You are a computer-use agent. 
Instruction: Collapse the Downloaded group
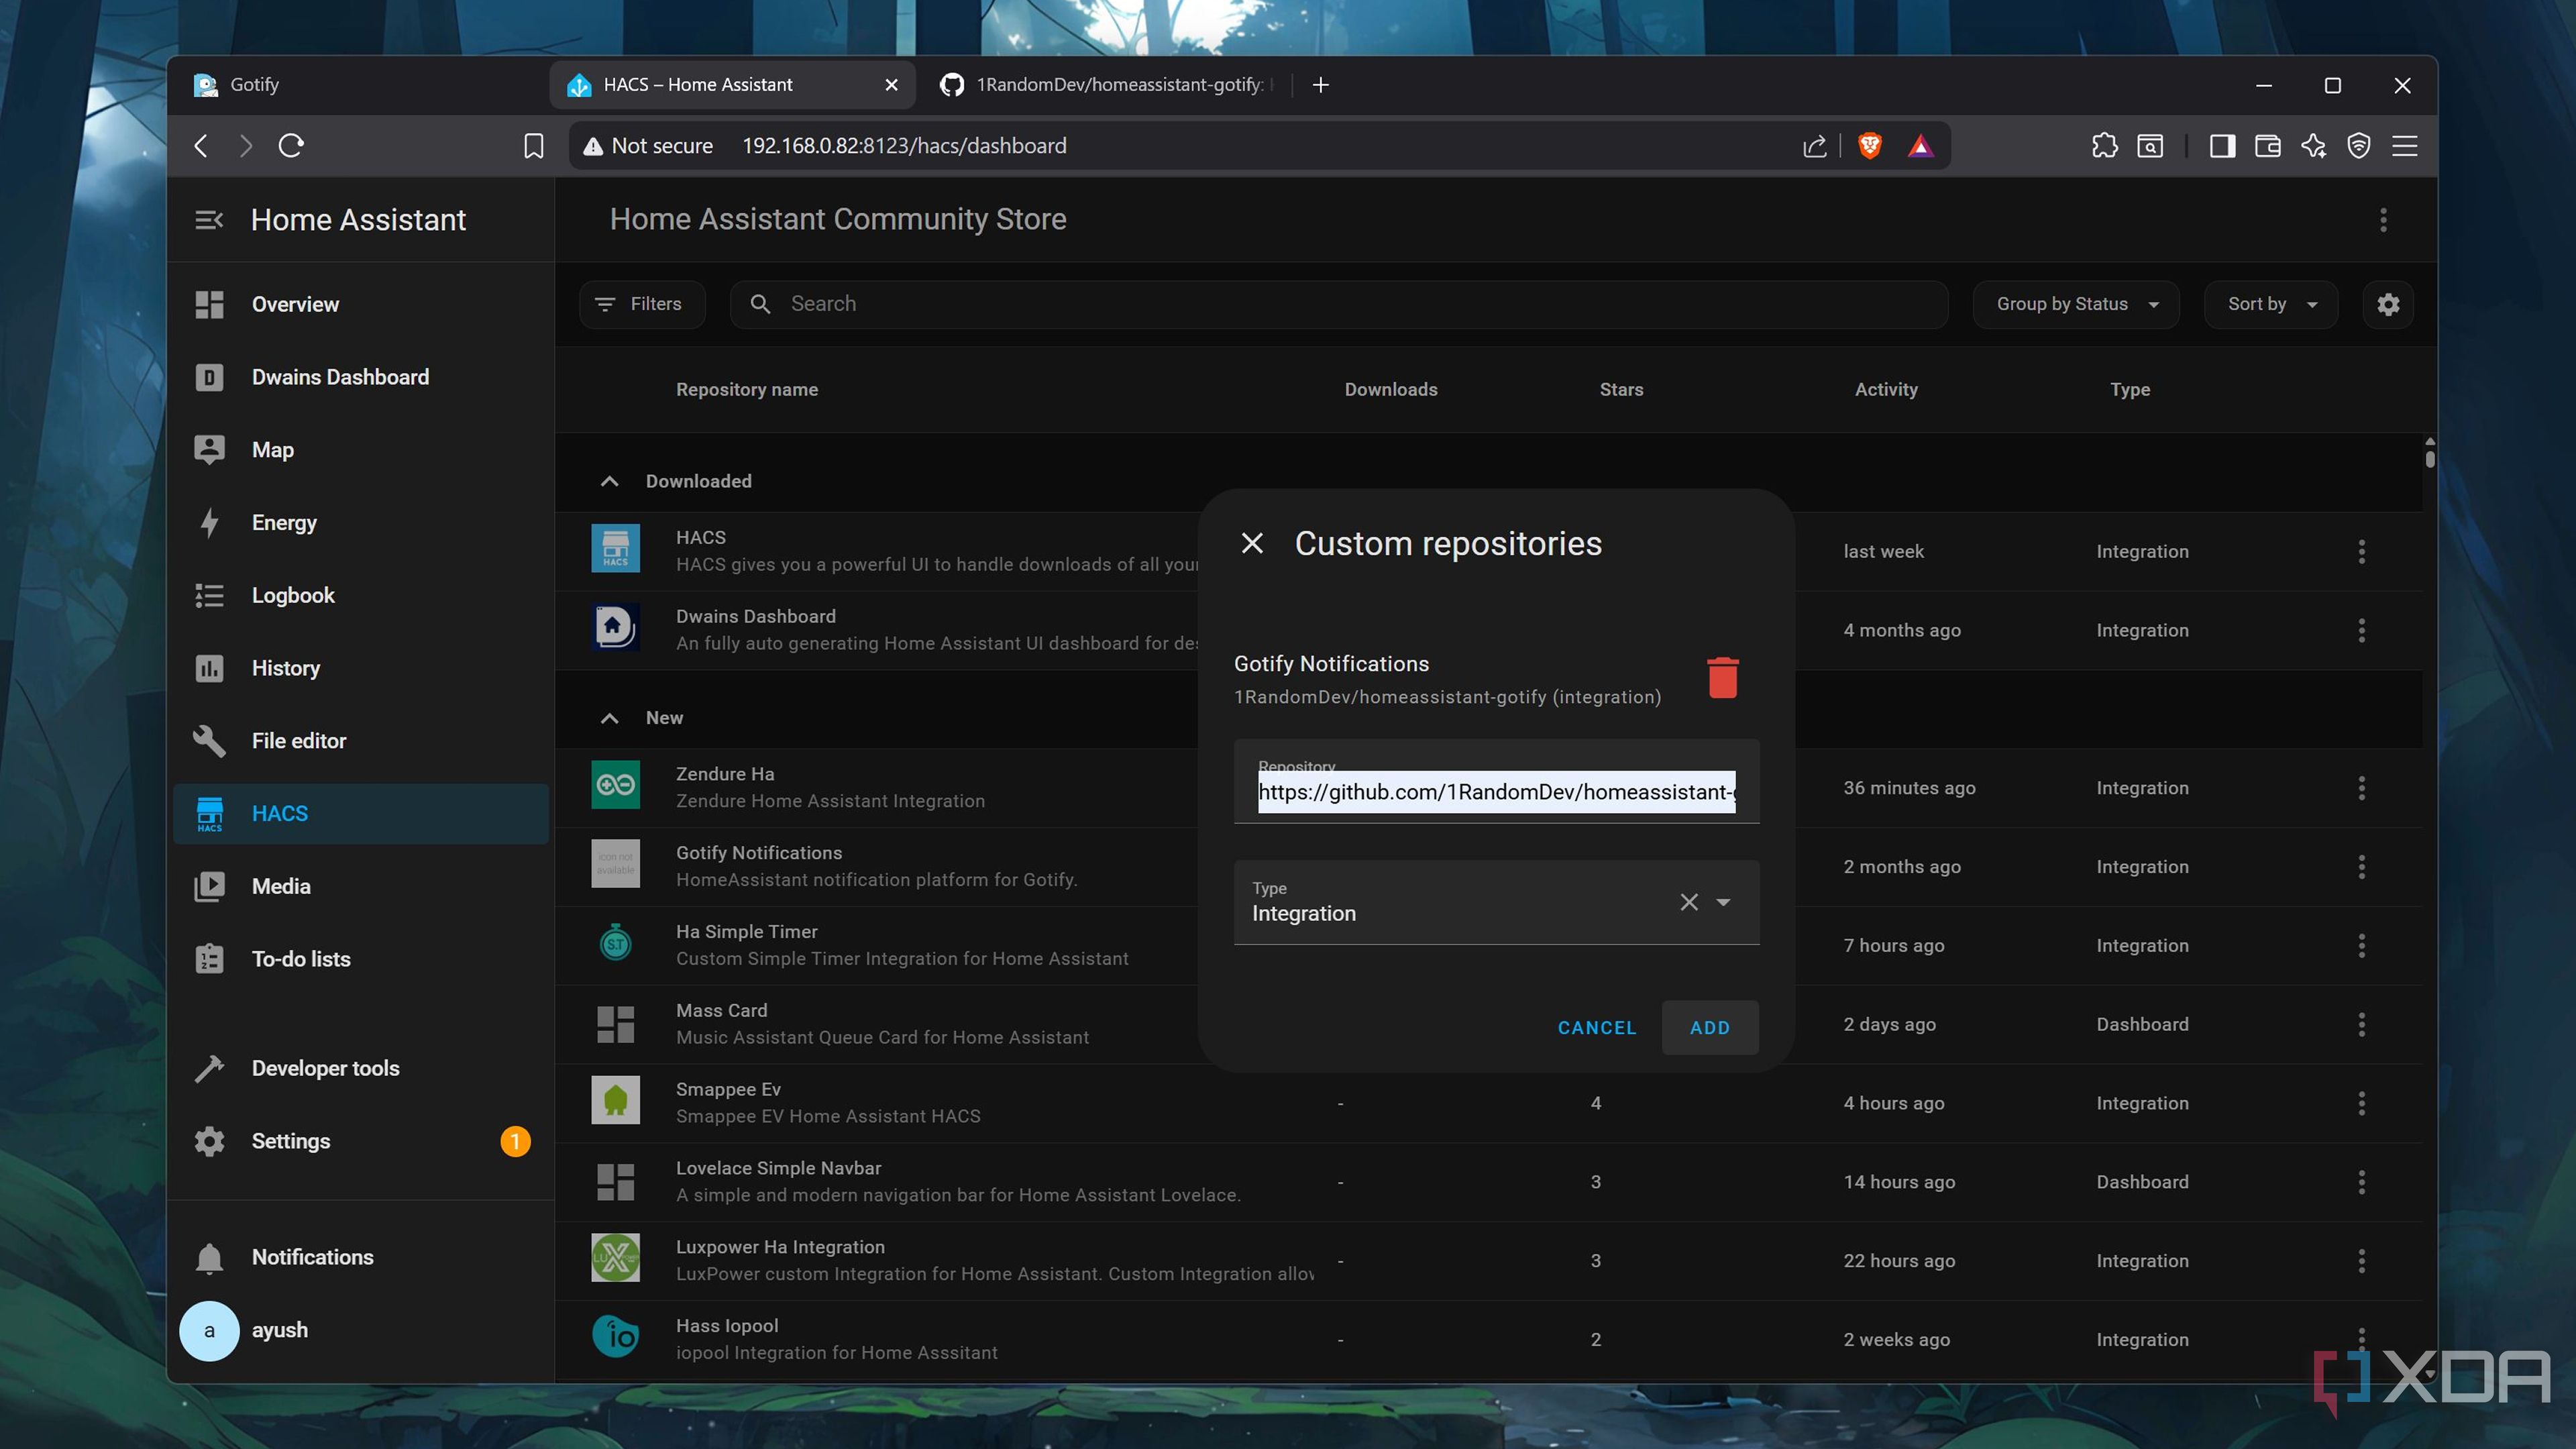[609, 481]
